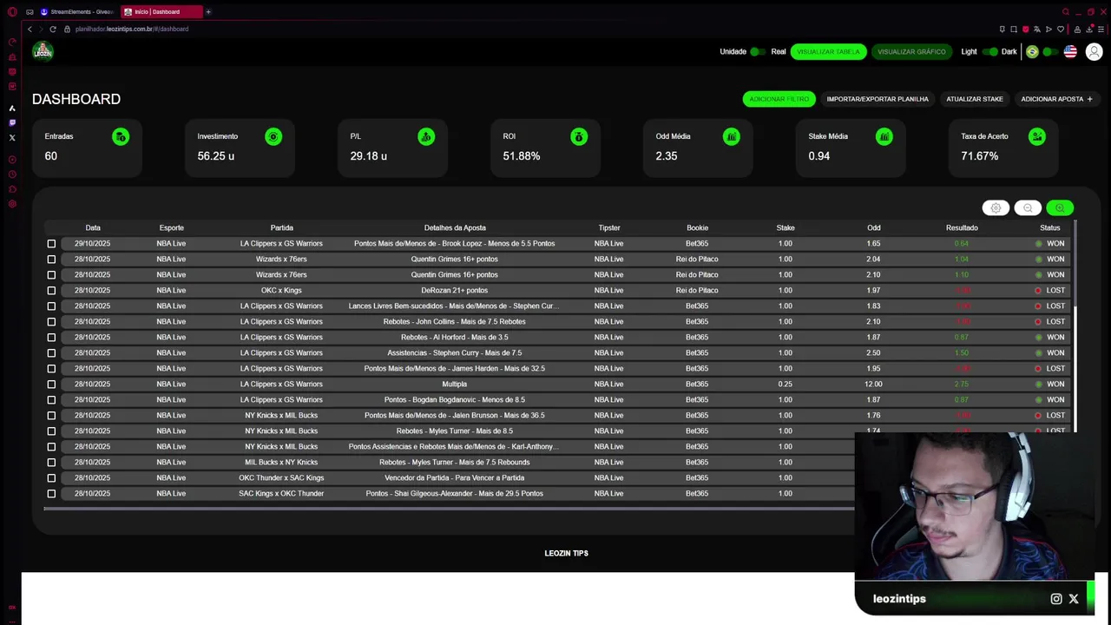This screenshot has height=625, width=1111.
Task: Click the zoom out magnifier above table
Action: 1028,208
